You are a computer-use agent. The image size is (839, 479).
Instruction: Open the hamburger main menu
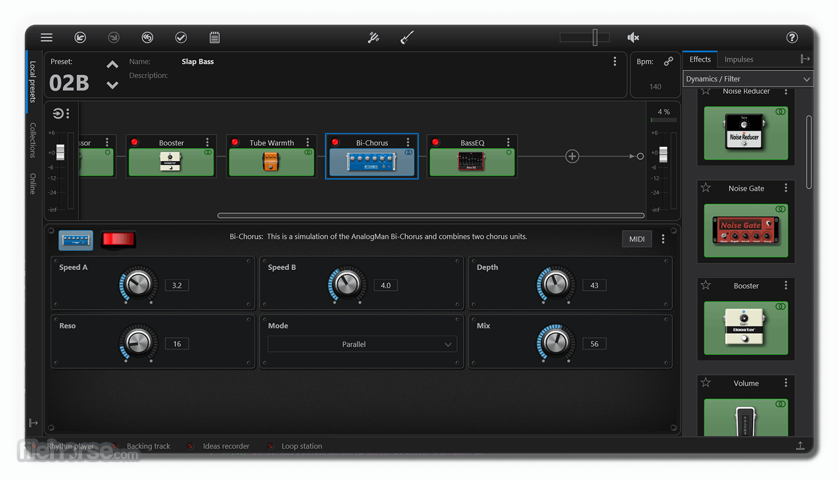pos(46,37)
